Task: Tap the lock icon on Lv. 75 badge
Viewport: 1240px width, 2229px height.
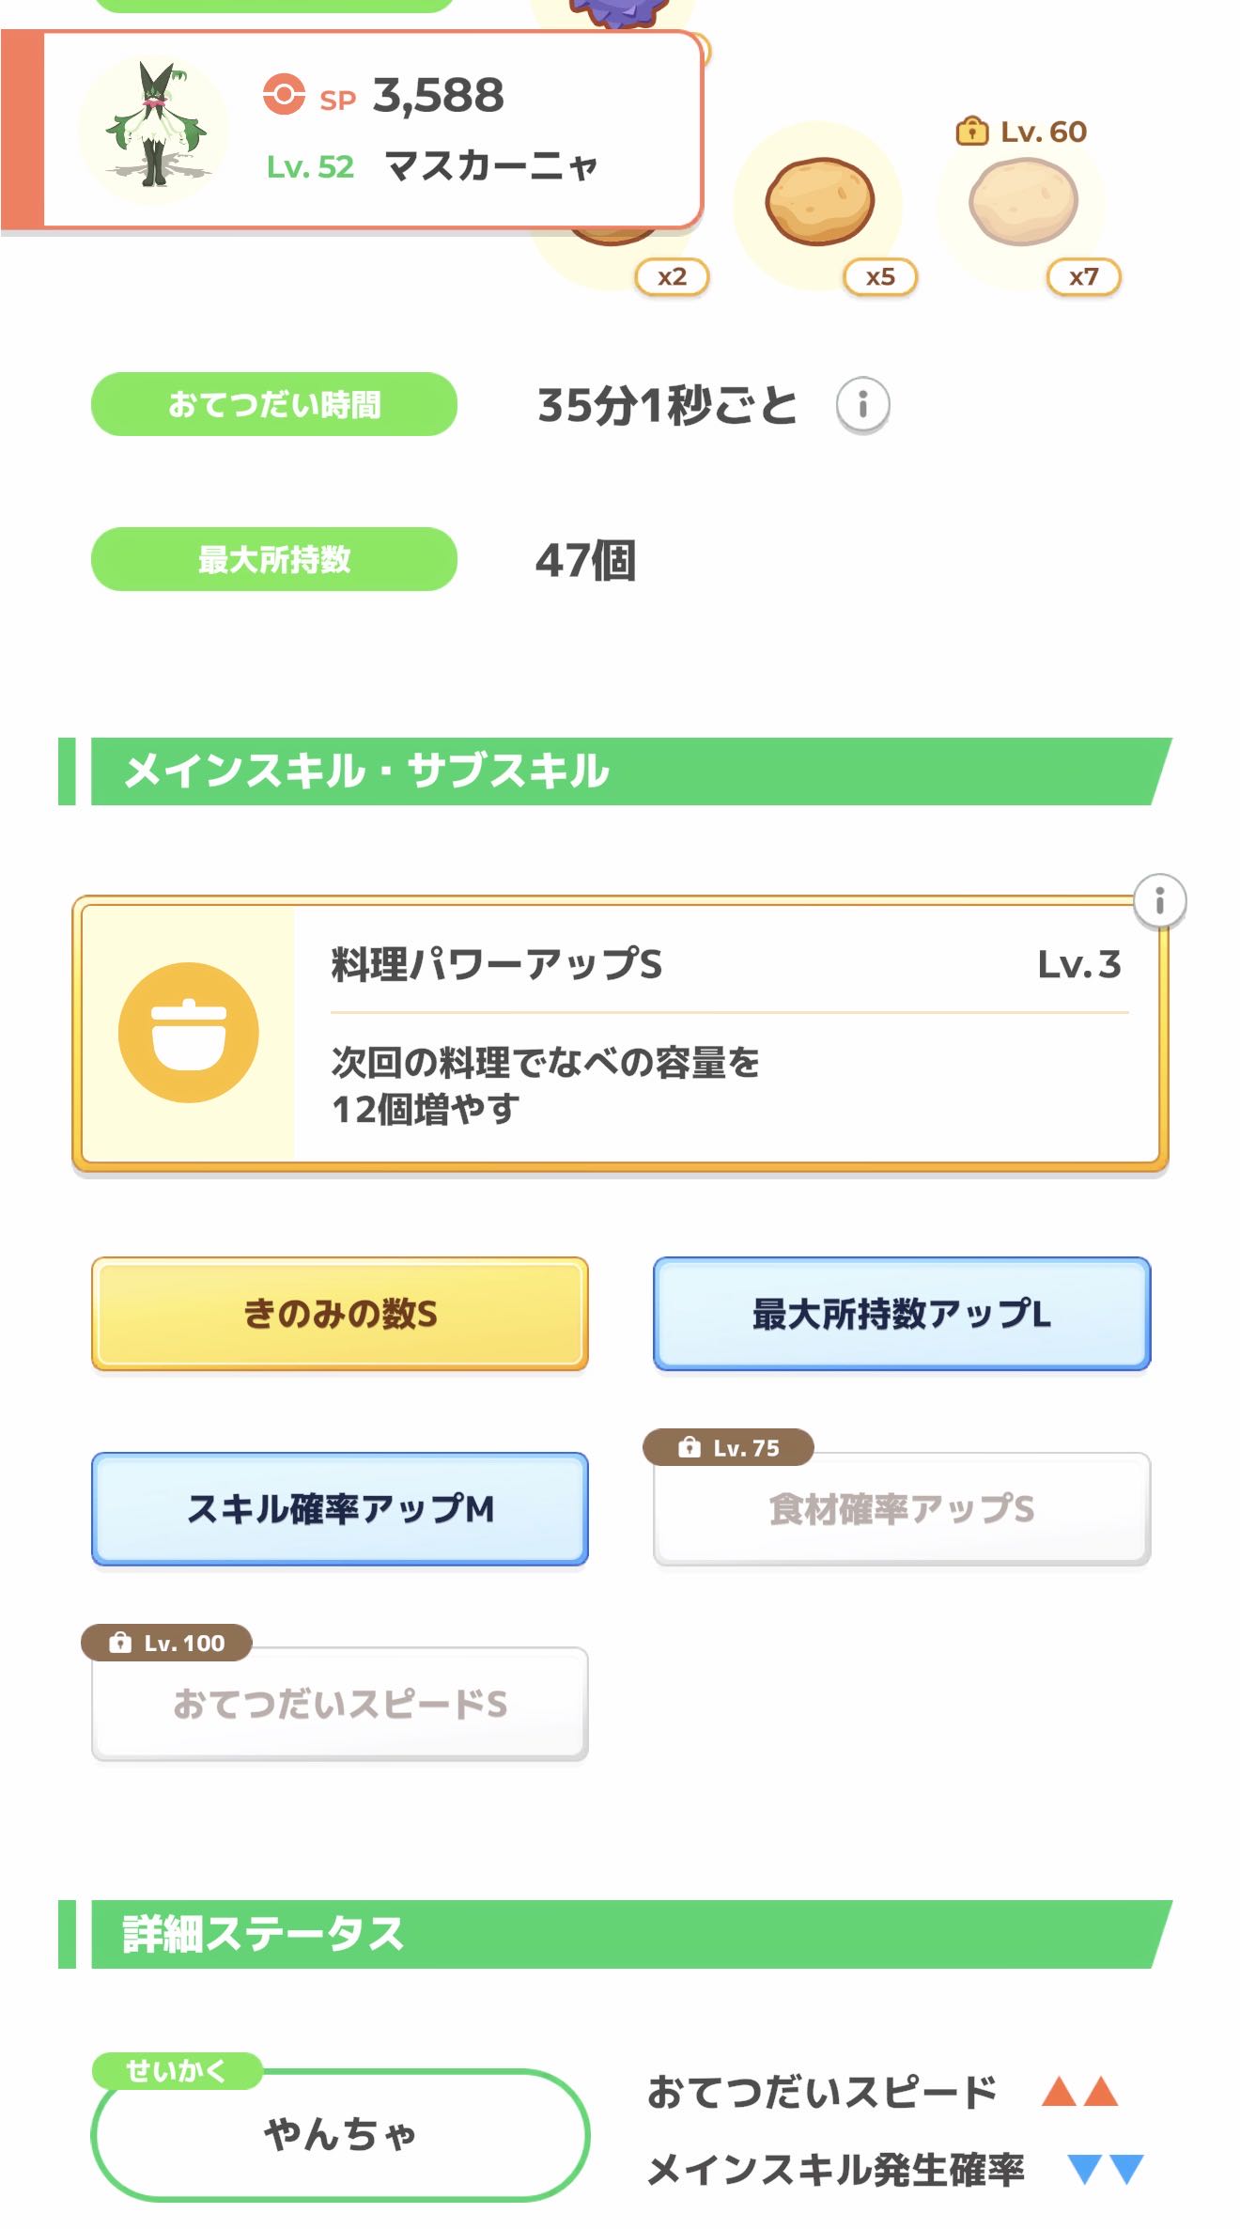Action: click(x=690, y=1447)
